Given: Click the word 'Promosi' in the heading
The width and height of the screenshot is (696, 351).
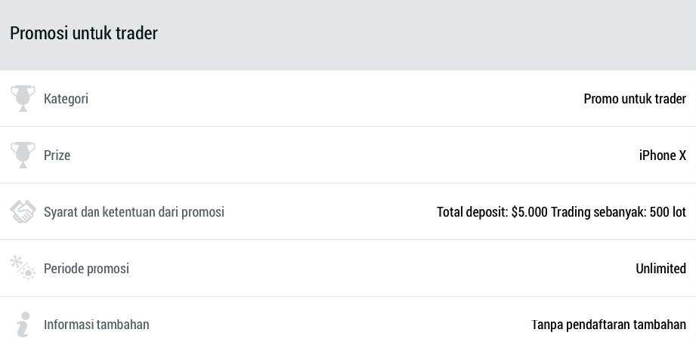Looking at the screenshot, I should [x=39, y=33].
